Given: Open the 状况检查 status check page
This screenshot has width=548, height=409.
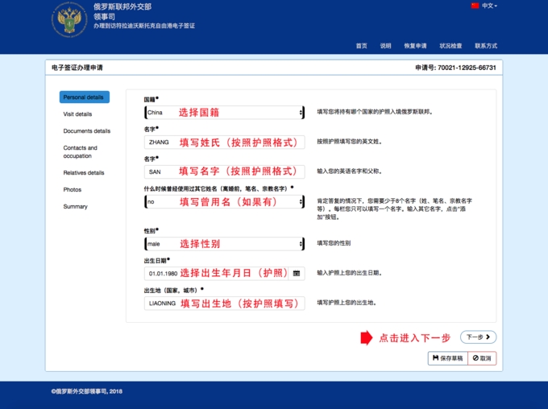Looking at the screenshot, I should click(450, 46).
